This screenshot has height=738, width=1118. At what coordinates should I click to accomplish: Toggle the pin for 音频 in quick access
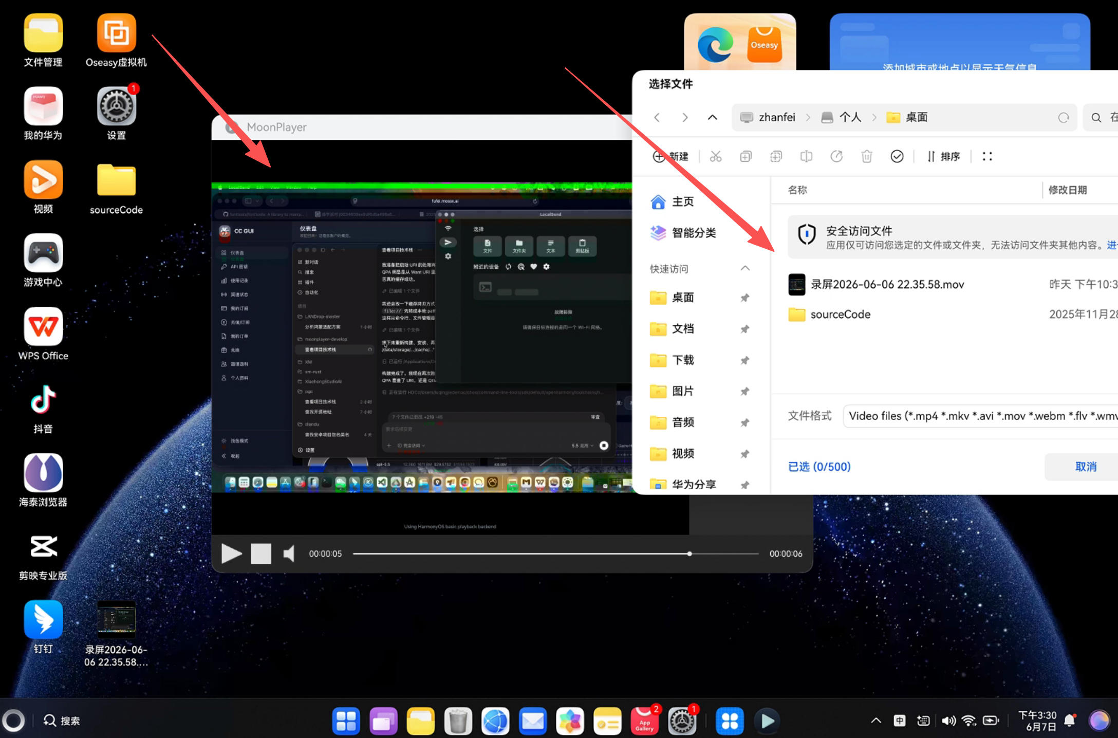click(x=744, y=422)
